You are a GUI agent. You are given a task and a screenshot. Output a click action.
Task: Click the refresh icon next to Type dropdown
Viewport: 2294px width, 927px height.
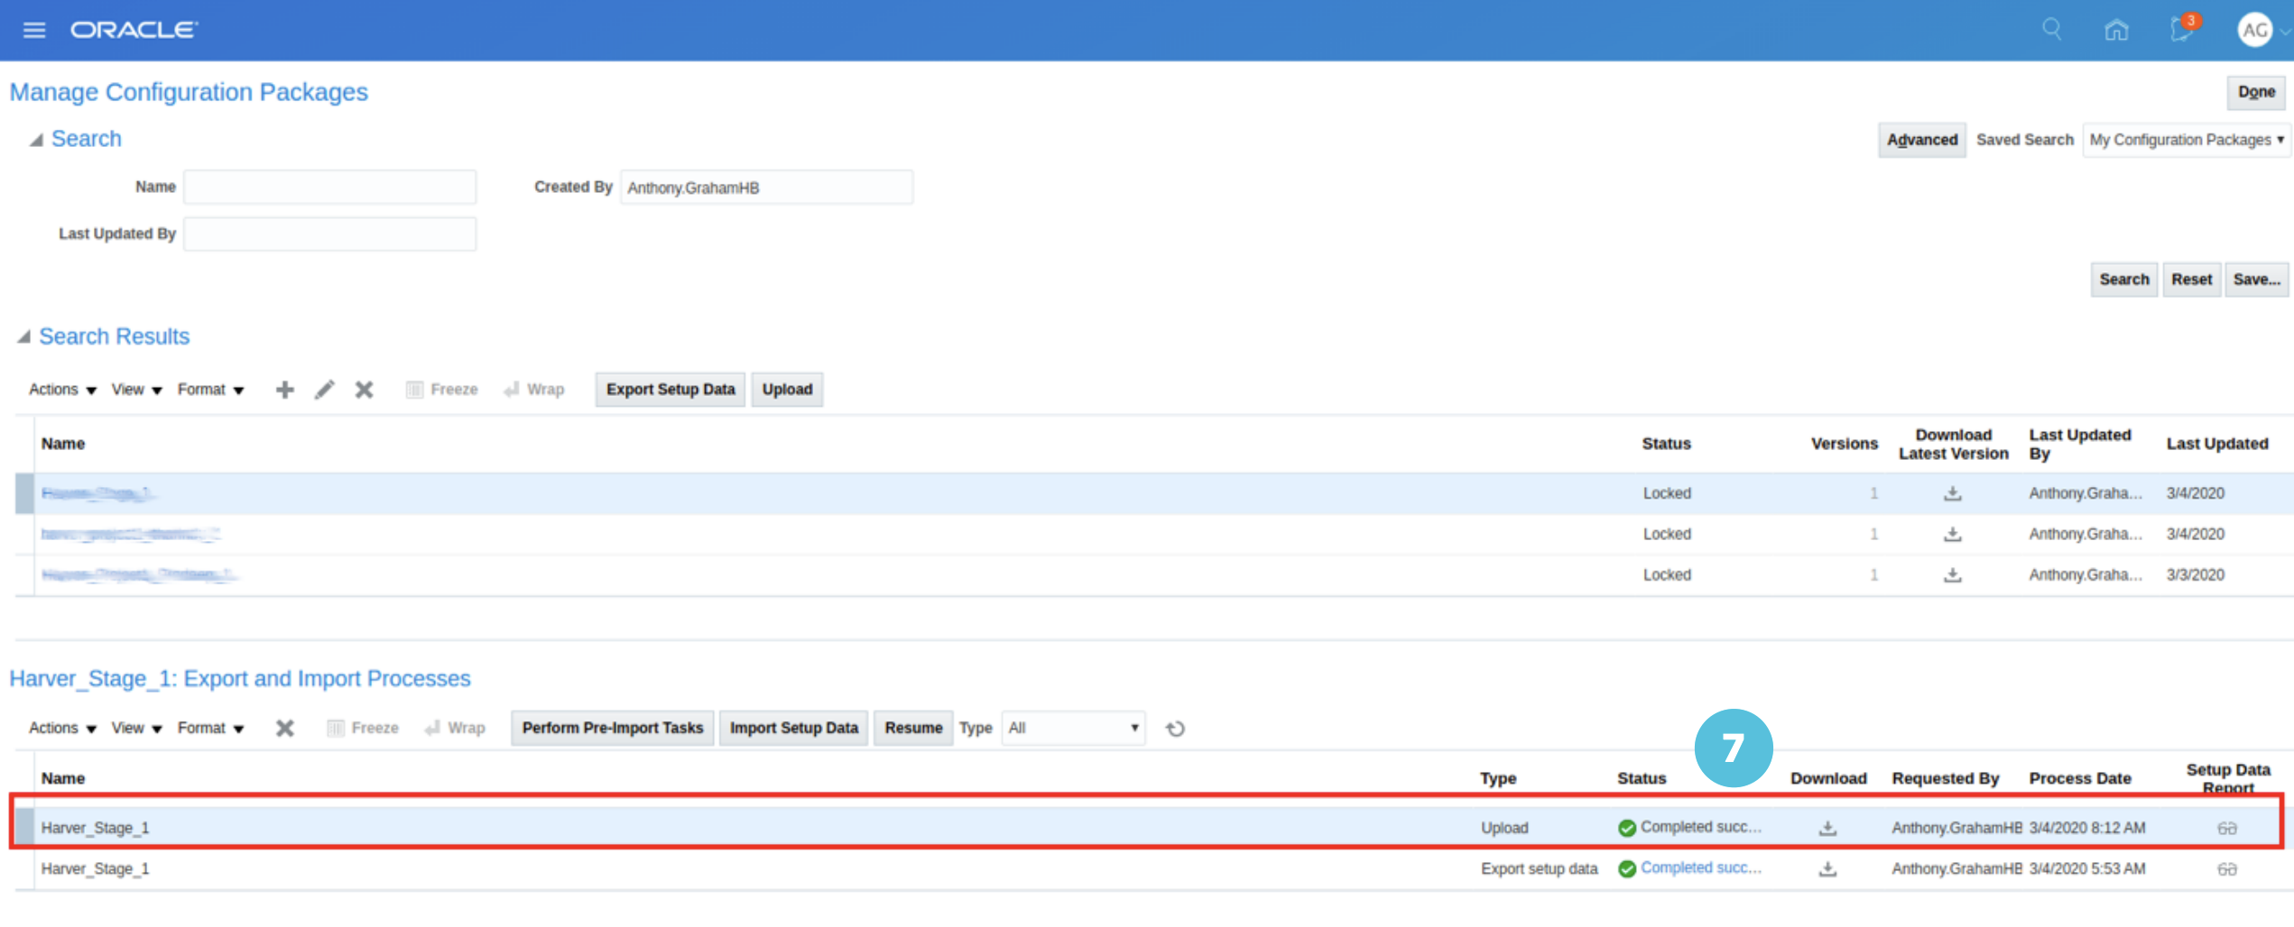click(x=1175, y=729)
